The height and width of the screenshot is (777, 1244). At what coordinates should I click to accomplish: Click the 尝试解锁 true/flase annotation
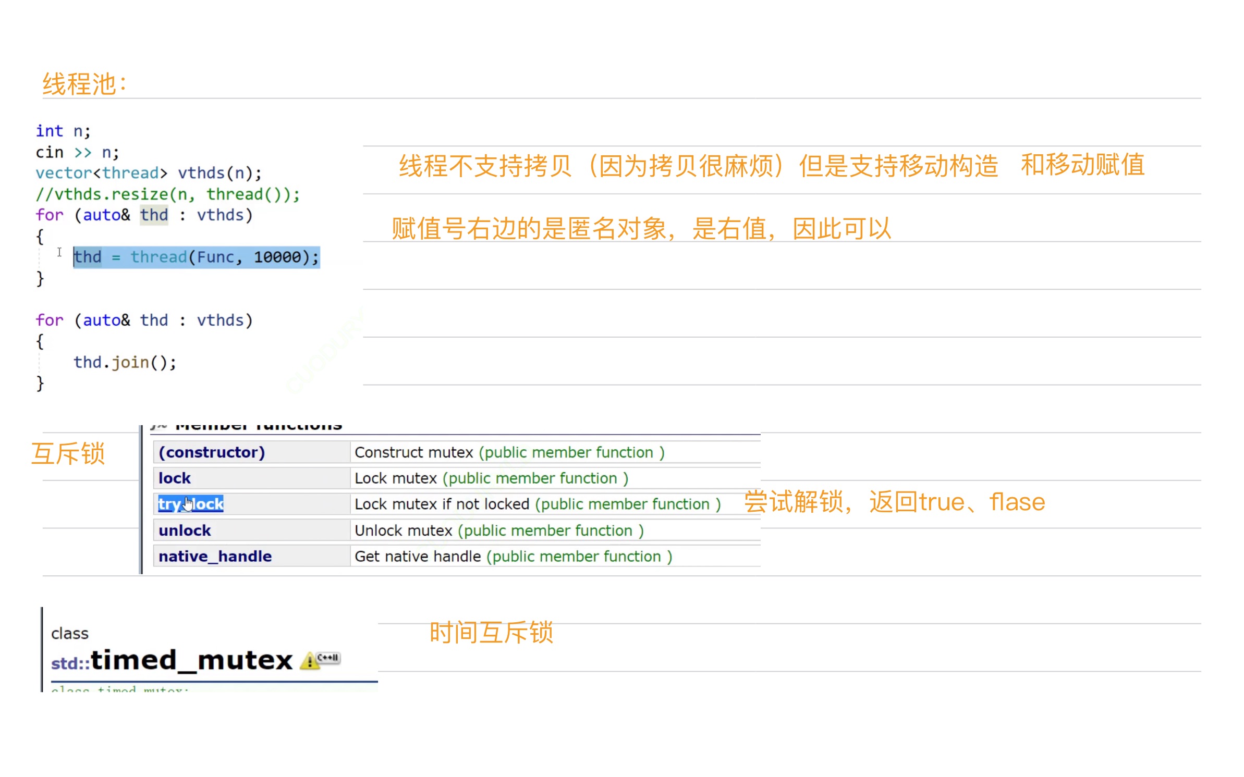[894, 502]
